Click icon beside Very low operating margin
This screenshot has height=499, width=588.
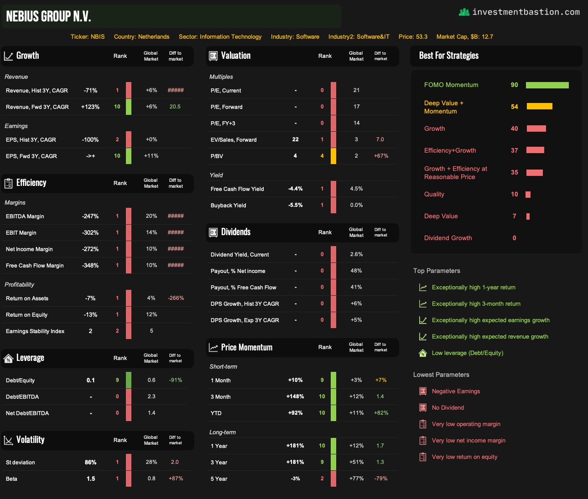pyautogui.click(x=423, y=424)
